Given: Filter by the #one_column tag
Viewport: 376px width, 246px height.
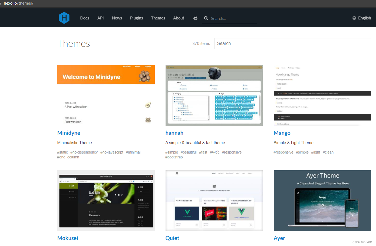Looking at the screenshot, I should (x=68, y=157).
